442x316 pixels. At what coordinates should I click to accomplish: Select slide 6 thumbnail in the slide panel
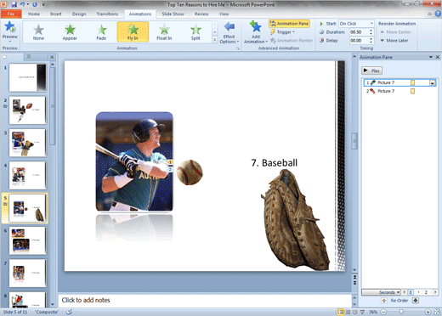pos(28,241)
